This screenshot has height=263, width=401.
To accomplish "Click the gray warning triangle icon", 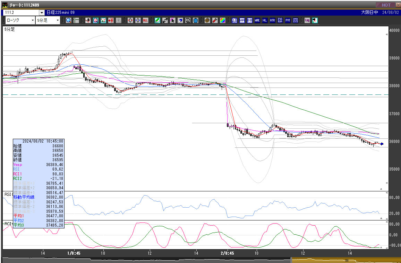I will coord(118,20).
